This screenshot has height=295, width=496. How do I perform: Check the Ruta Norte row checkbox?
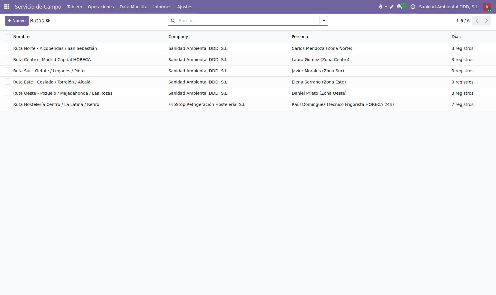point(8,48)
